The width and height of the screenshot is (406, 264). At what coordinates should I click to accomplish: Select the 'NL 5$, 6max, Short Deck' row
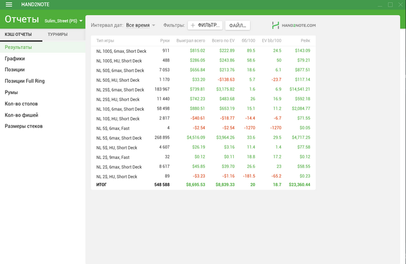(203, 138)
